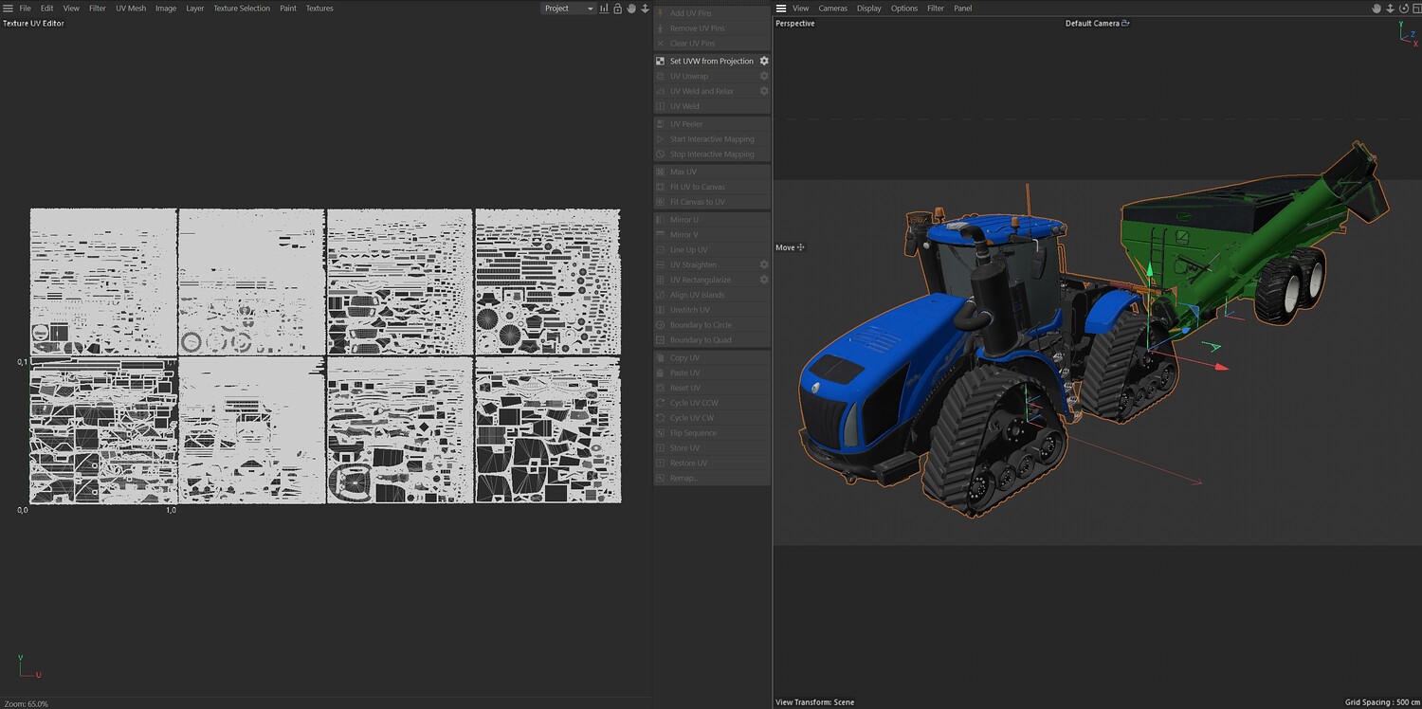Click the Add UV Pins pin icon

661,13
